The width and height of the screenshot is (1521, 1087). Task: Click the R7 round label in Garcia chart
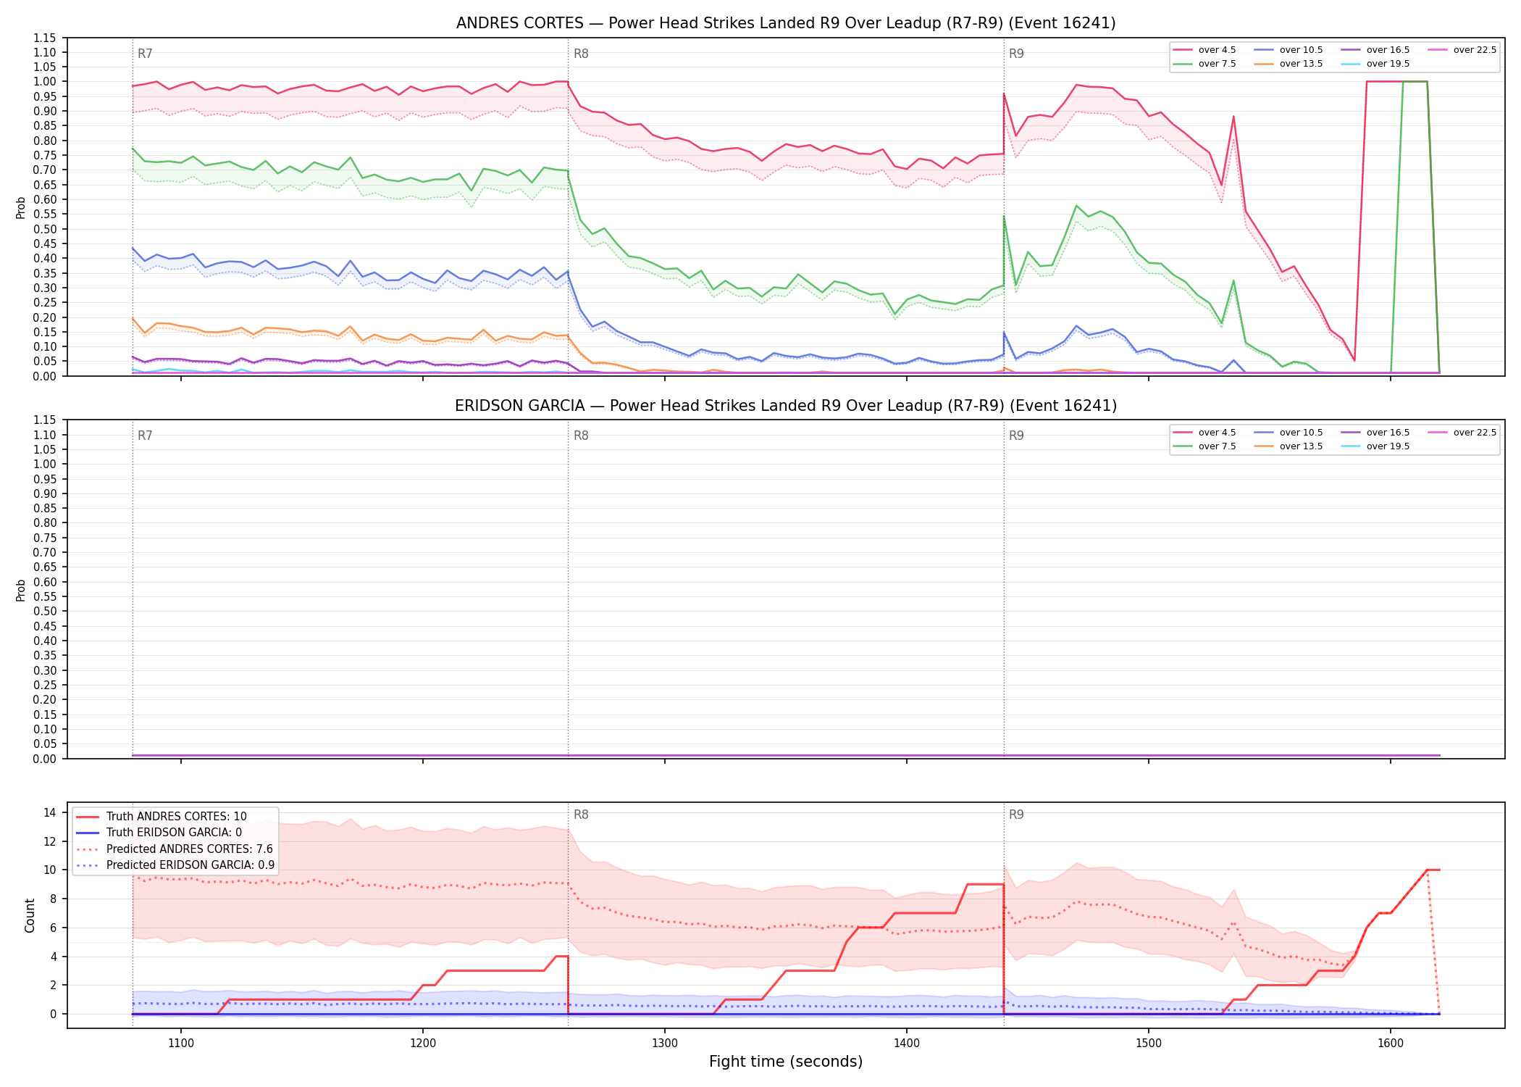point(145,436)
